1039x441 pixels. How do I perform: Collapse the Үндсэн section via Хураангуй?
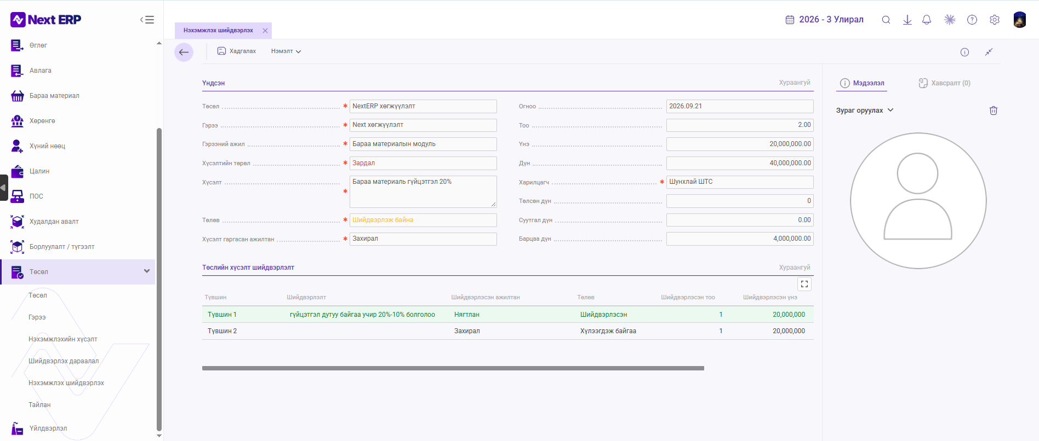pyautogui.click(x=795, y=83)
